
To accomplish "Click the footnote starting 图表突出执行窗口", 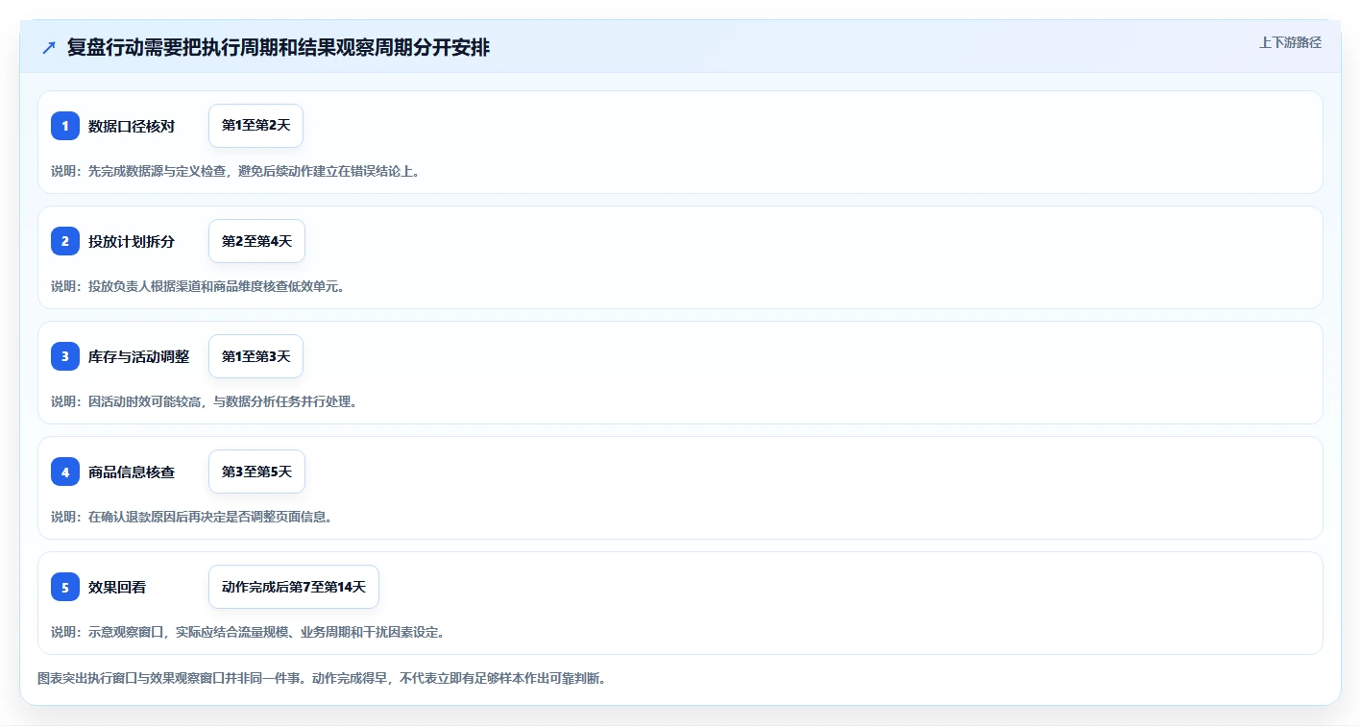I will tap(322, 678).
